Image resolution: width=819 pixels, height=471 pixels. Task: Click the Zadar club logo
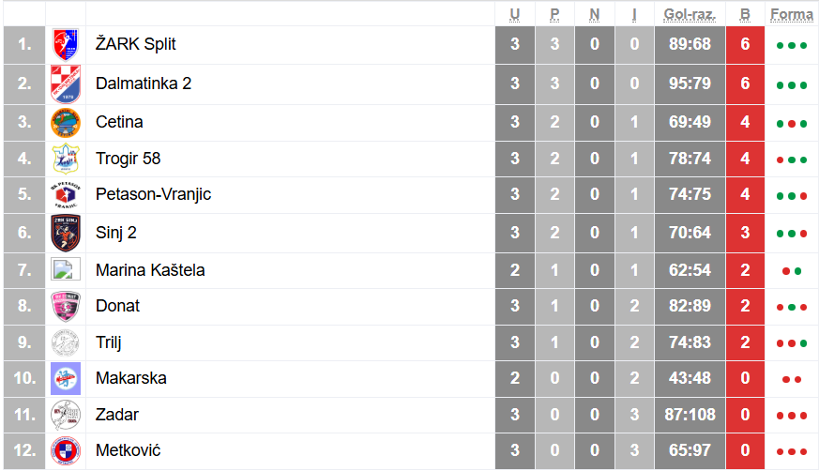66,415
